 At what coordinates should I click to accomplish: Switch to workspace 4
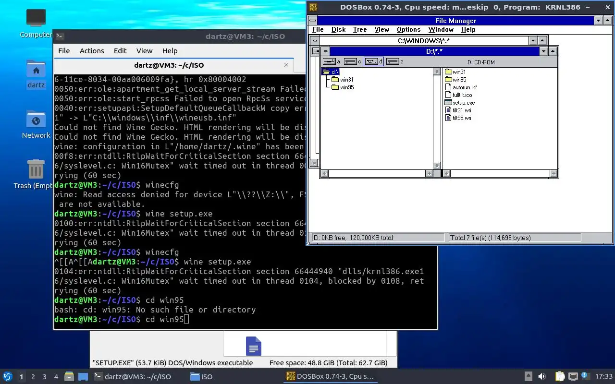56,377
